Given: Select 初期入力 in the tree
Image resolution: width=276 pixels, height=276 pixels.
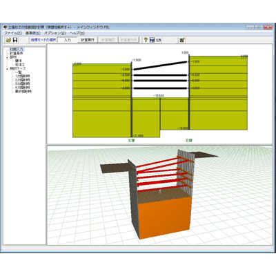Looking at the screenshot, I should [x=17, y=50].
